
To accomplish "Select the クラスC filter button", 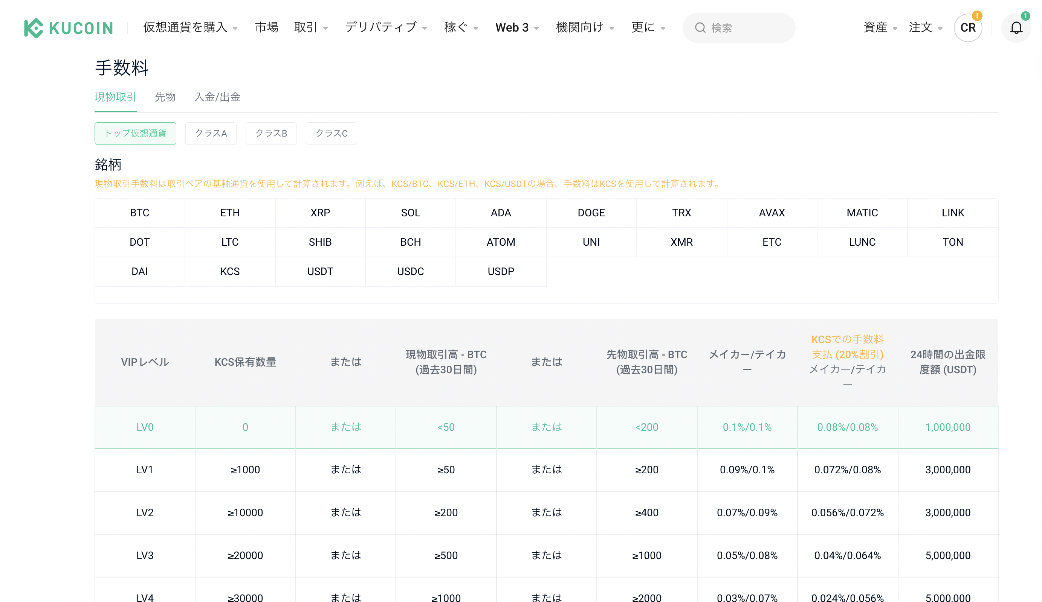I will pos(331,133).
